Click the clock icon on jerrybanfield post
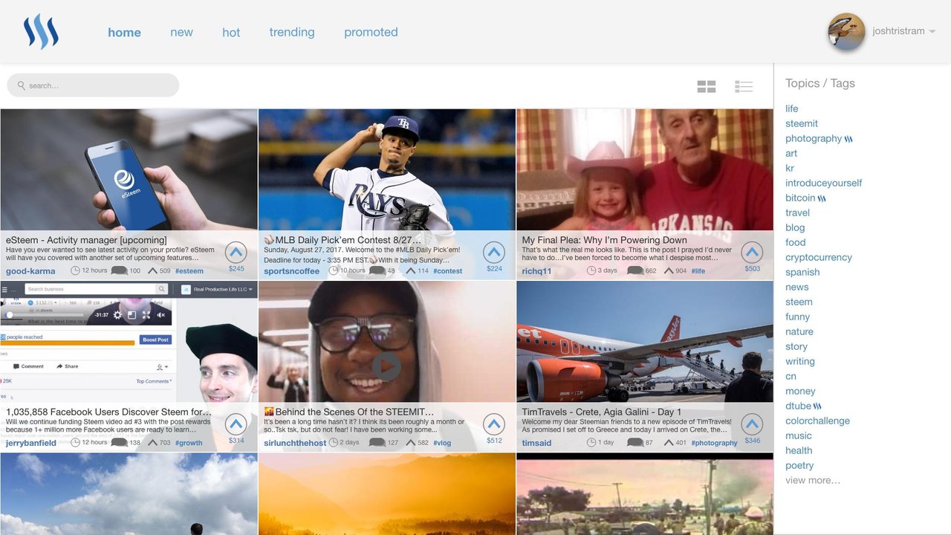Screen dimensions: 951x535 pos(75,443)
